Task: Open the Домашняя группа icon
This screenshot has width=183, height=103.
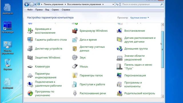Action: (120, 49)
